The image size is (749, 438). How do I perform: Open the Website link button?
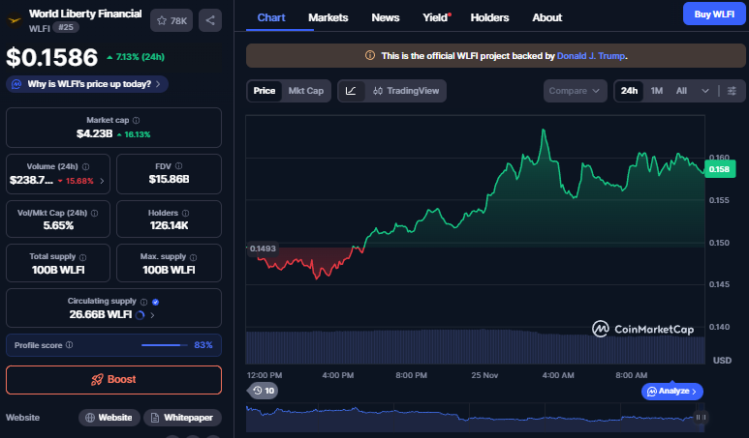(109, 418)
